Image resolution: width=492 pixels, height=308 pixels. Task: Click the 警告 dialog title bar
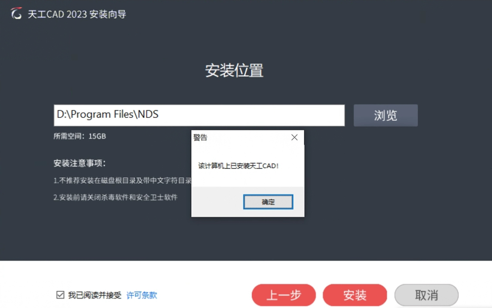tap(240, 137)
